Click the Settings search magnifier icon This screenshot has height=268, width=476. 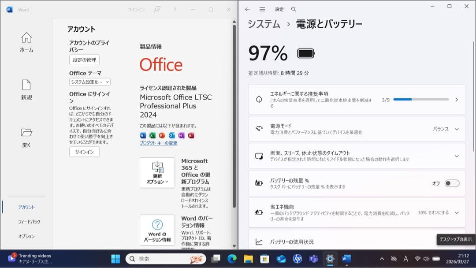coord(294,9)
